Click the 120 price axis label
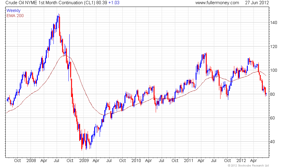 pyautogui.click(x=274, y=46)
